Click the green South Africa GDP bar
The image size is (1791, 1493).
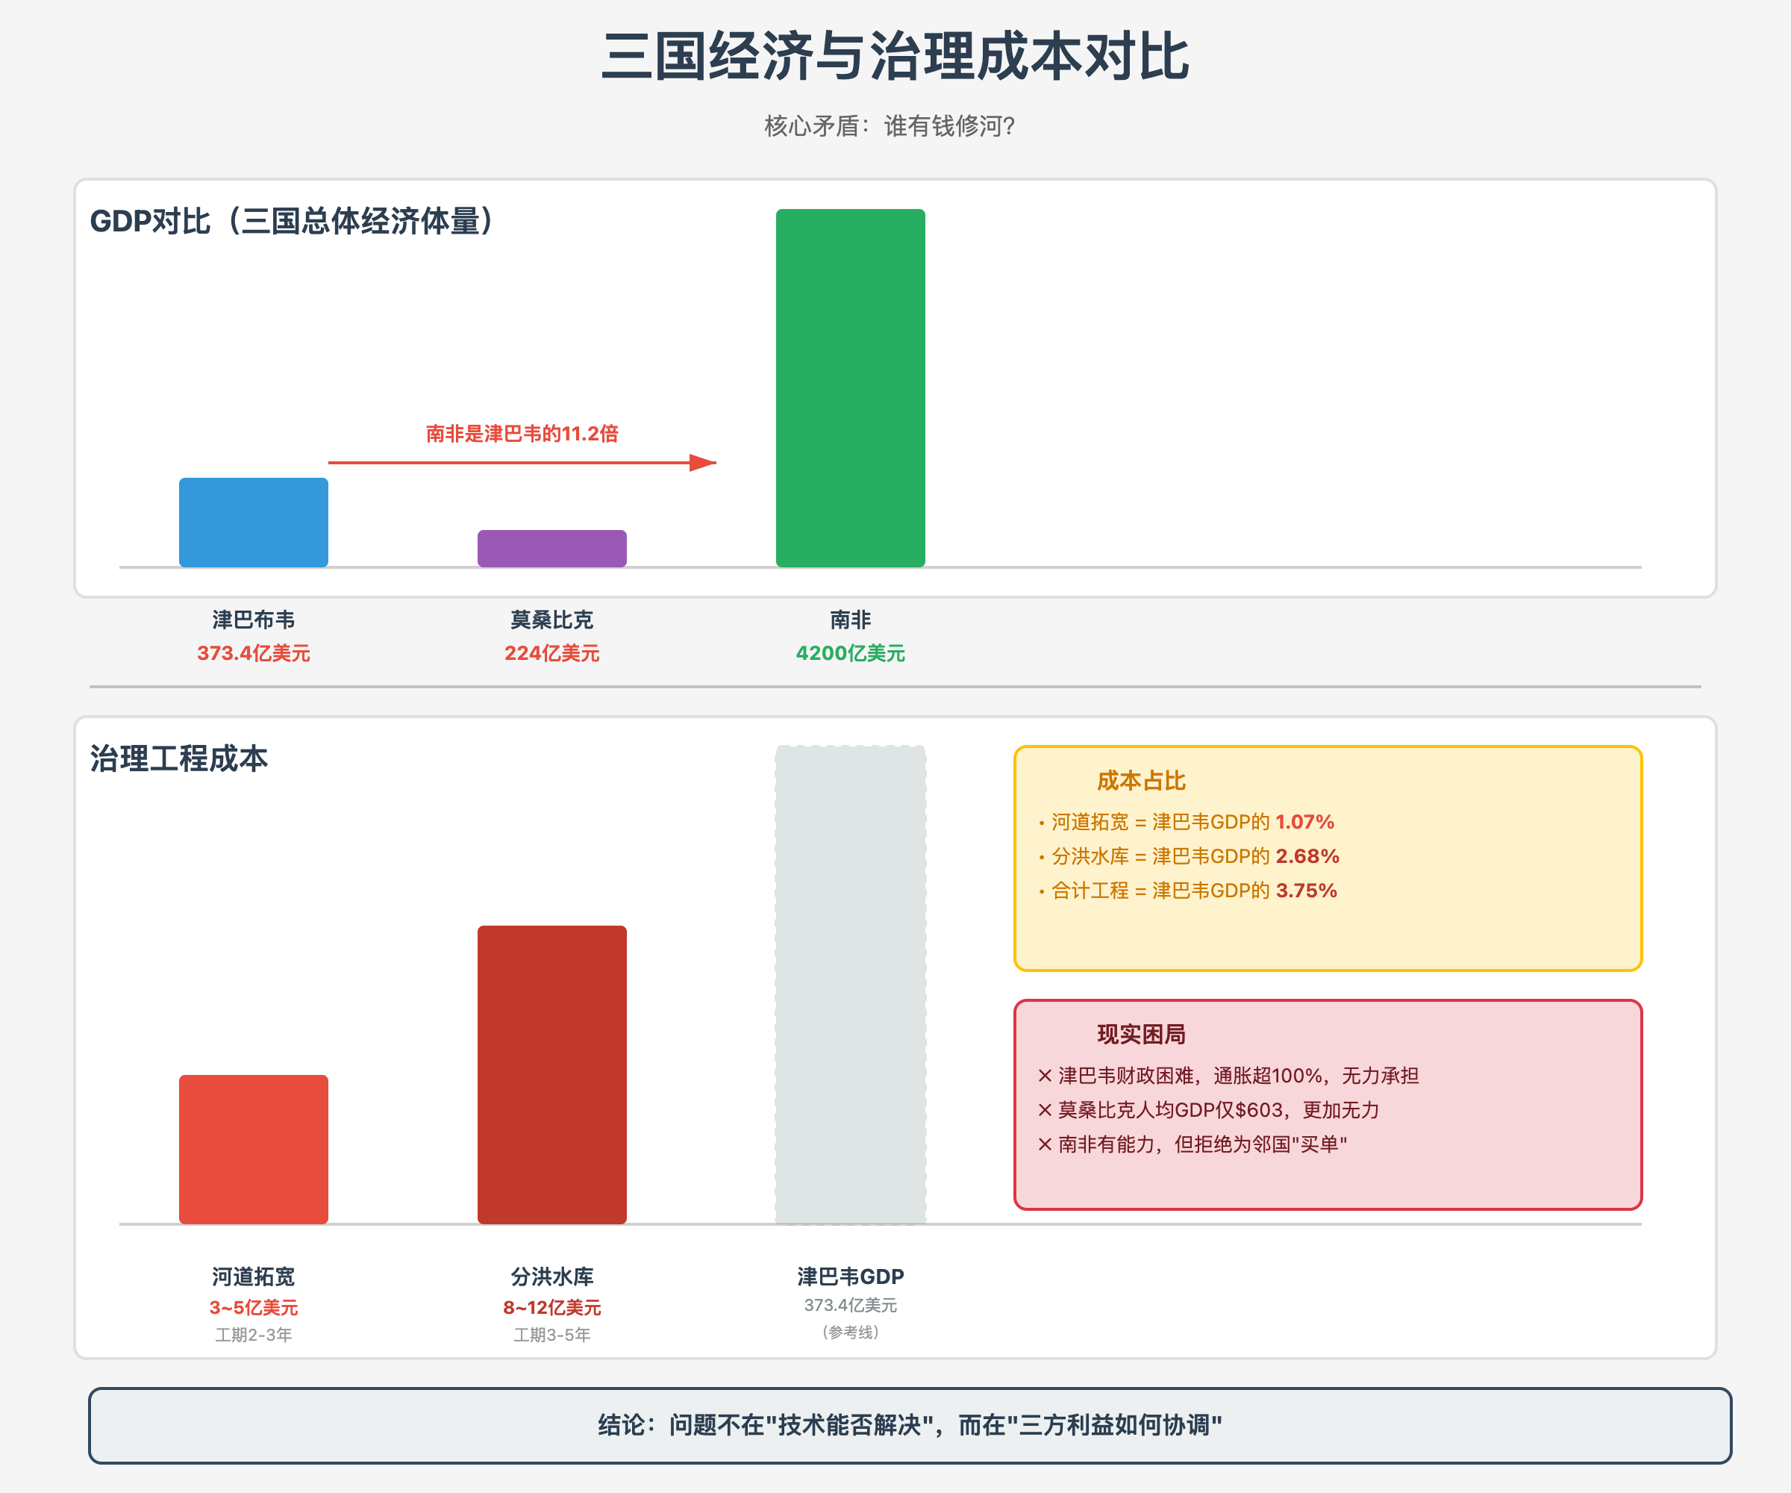click(x=850, y=388)
